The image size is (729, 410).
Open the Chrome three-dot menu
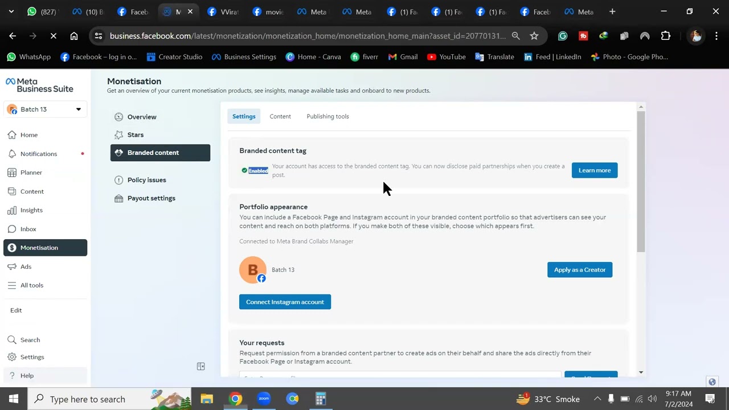pos(716,36)
